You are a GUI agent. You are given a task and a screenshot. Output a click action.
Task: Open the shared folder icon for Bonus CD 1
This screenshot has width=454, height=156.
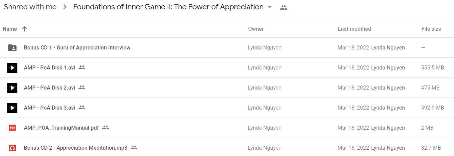(12, 48)
